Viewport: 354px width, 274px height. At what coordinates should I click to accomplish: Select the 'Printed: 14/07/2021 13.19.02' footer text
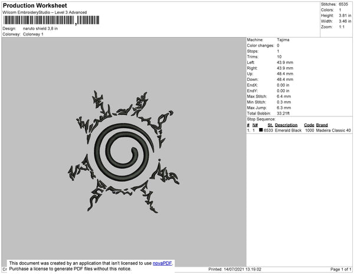pyautogui.click(x=235, y=269)
